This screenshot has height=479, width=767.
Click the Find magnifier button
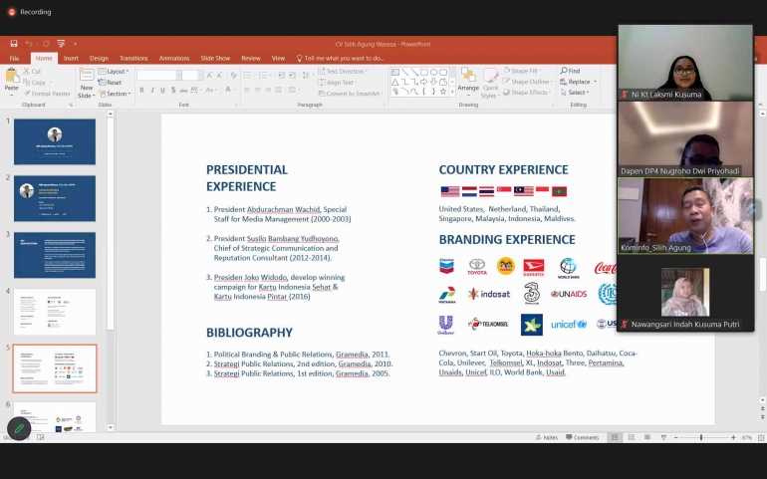[571, 71]
